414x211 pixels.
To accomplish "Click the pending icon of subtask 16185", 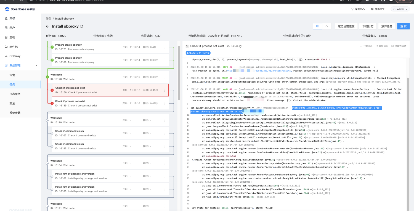I will tap(52, 146).
